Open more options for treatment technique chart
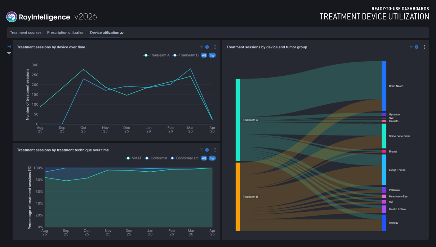This screenshot has height=247, width=436. point(215,150)
